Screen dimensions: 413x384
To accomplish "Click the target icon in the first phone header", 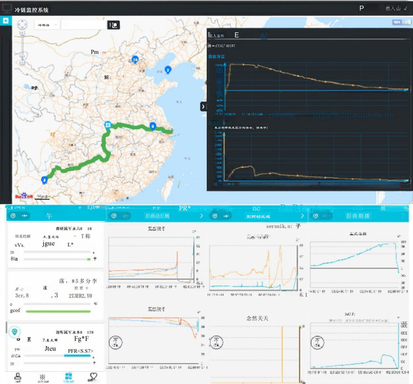I will point(13,216).
